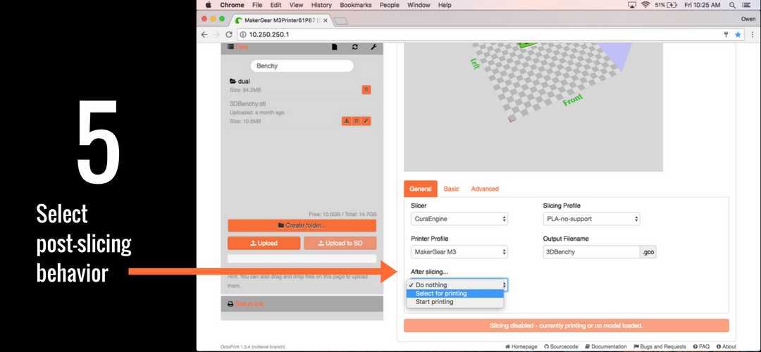The image size is (761, 352).
Task: Click the refresh file list icon
Action: (355, 47)
